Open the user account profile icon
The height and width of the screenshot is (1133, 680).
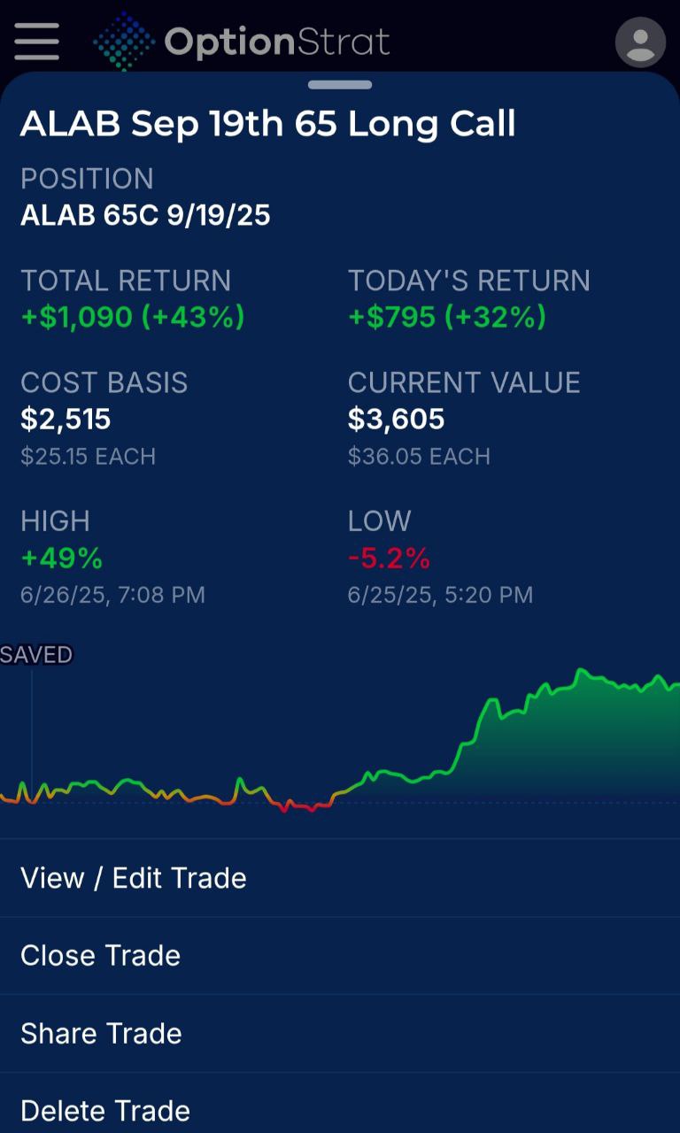[640, 42]
